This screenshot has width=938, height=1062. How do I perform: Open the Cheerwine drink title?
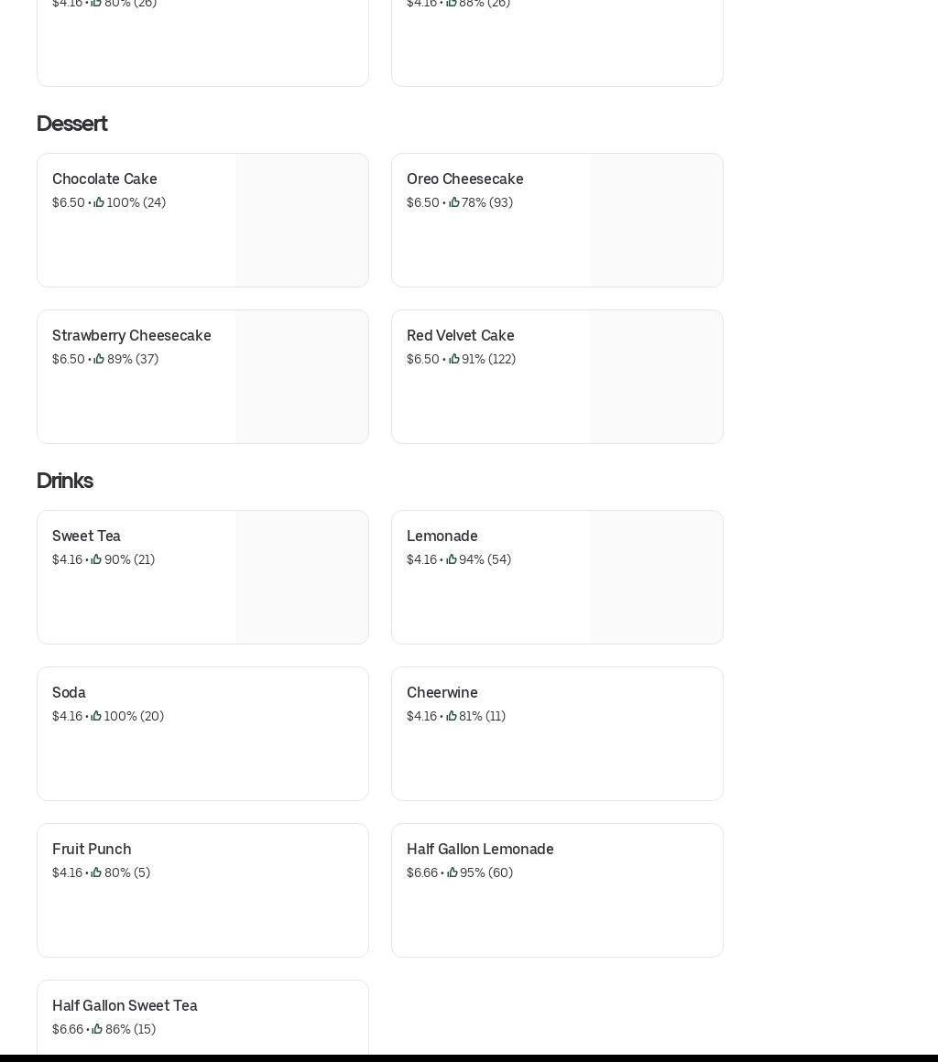click(442, 692)
